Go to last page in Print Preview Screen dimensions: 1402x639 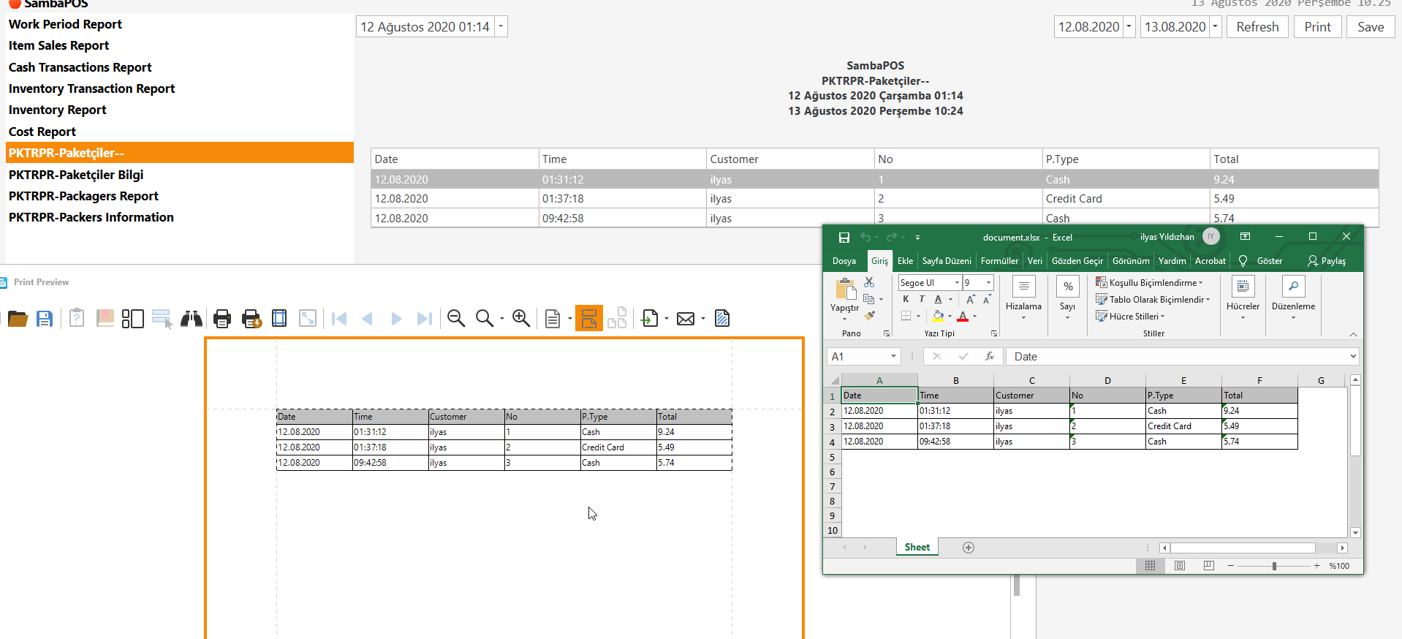coord(425,319)
